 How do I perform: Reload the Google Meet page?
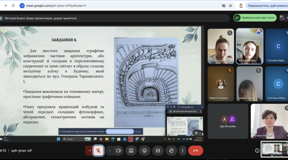tap(13, 6)
